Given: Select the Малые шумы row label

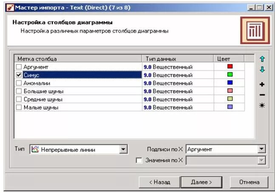Looking at the screenshot, I should click(41, 107).
